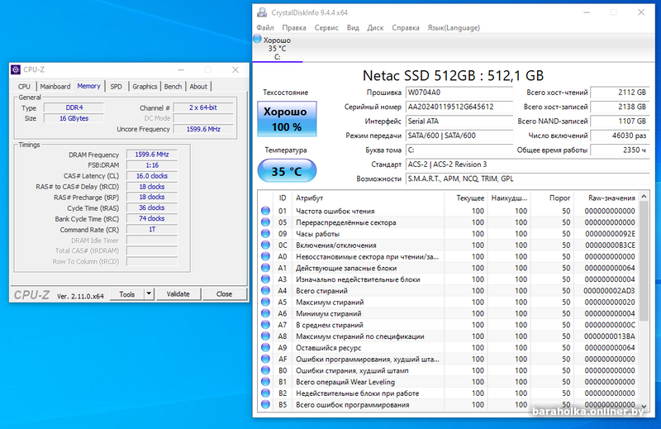The width and height of the screenshot is (661, 429).
Task: Switch to the About tab in CPU-Z
Action: pos(198,87)
